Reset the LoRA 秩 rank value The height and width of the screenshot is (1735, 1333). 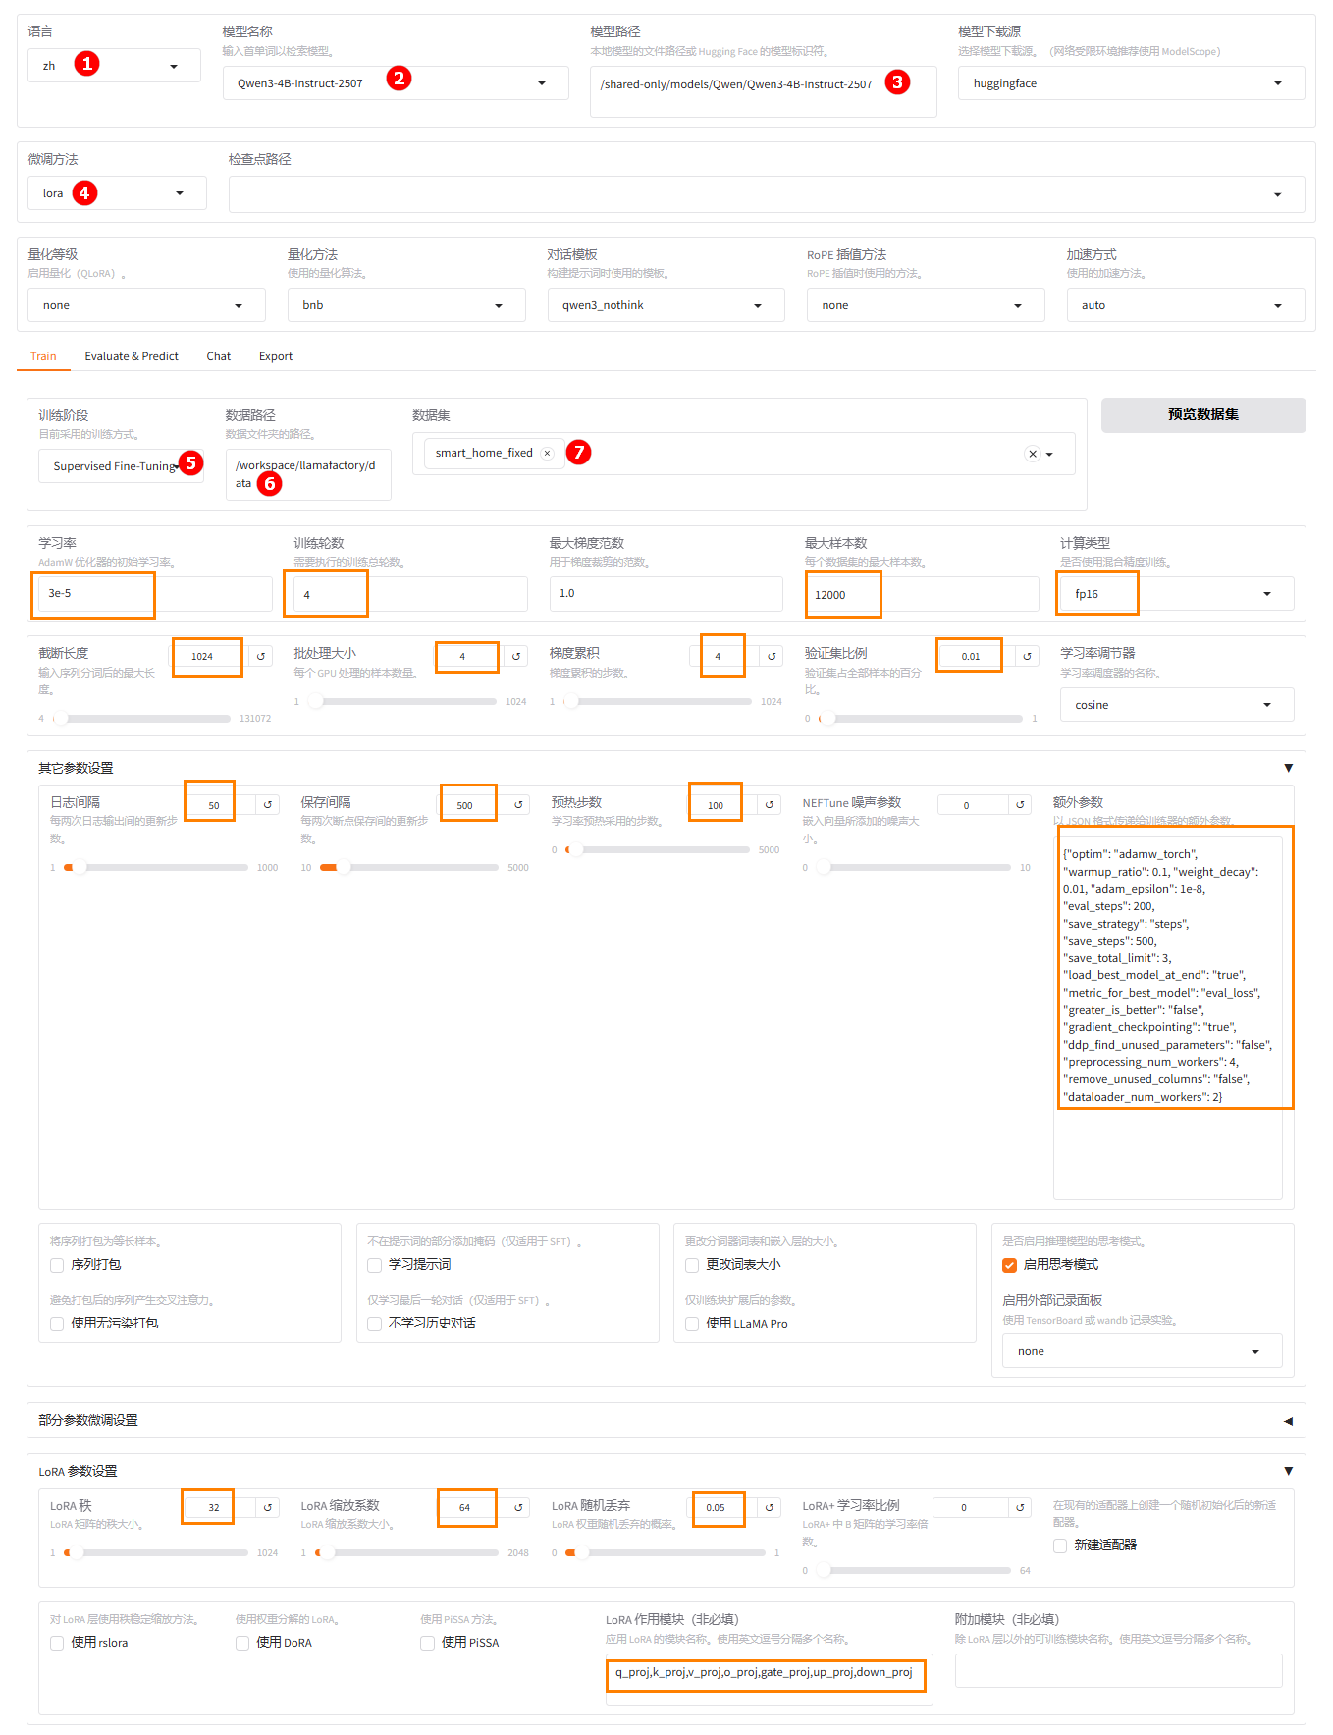pos(268,1507)
